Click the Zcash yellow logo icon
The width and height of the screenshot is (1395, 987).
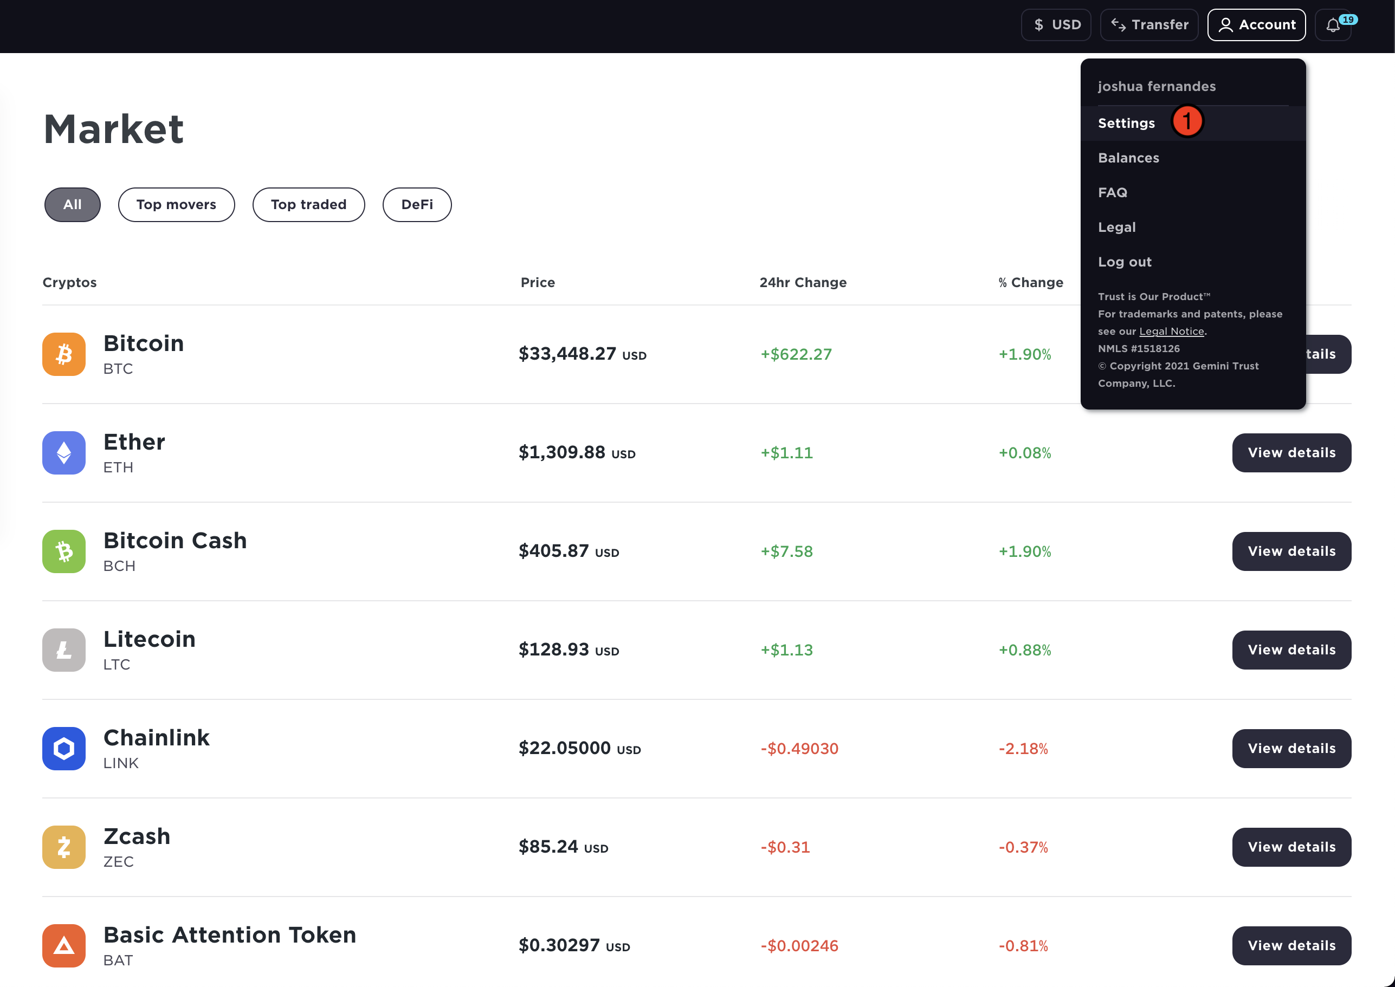(64, 847)
